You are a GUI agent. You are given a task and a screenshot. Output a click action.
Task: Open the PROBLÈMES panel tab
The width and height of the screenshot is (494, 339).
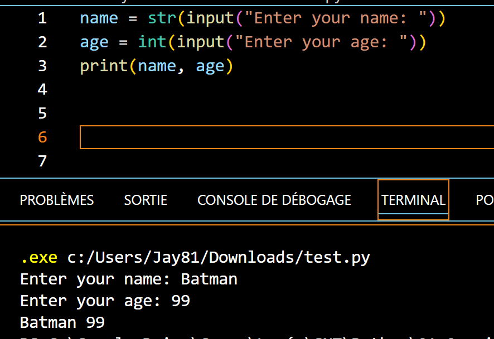tap(57, 200)
